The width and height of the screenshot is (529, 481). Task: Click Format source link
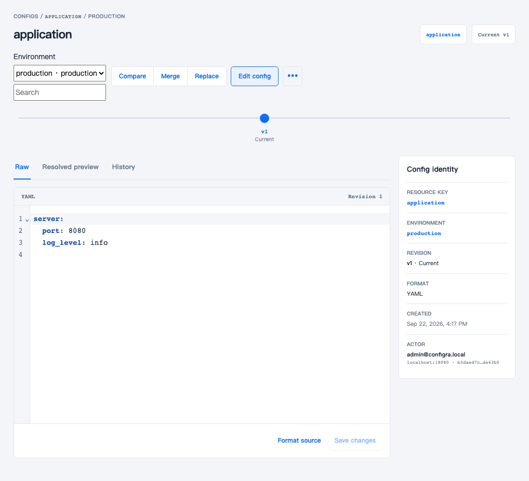[x=299, y=441]
